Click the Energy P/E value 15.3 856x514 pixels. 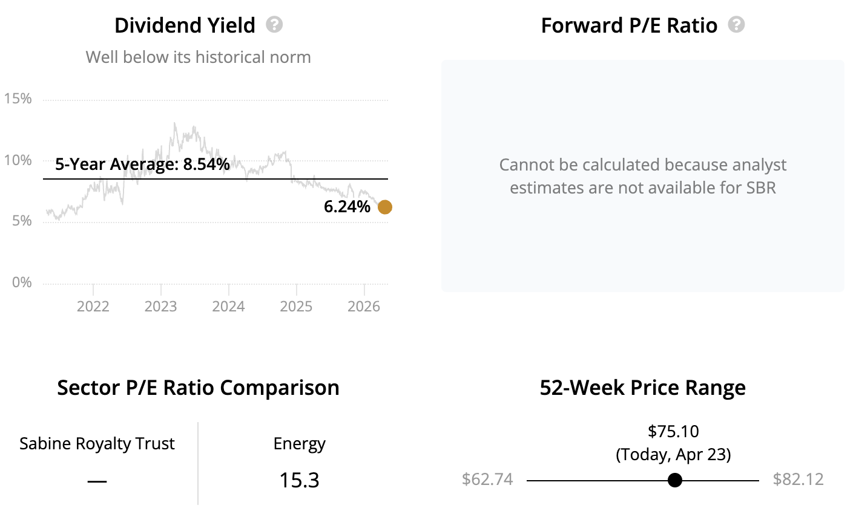point(299,480)
